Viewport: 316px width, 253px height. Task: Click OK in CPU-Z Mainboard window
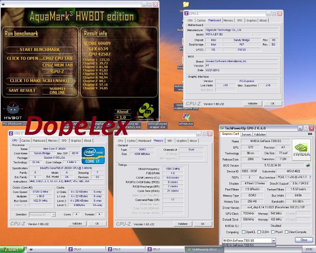[x=272, y=103]
